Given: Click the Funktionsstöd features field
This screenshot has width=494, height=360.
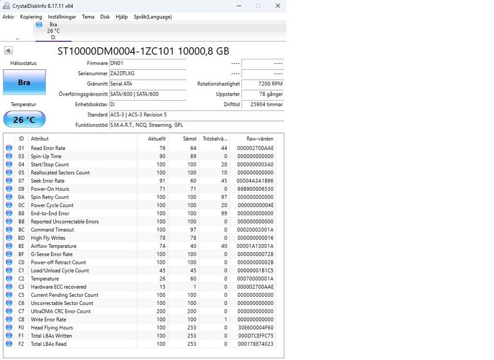Looking at the screenshot, I should 197,125.
